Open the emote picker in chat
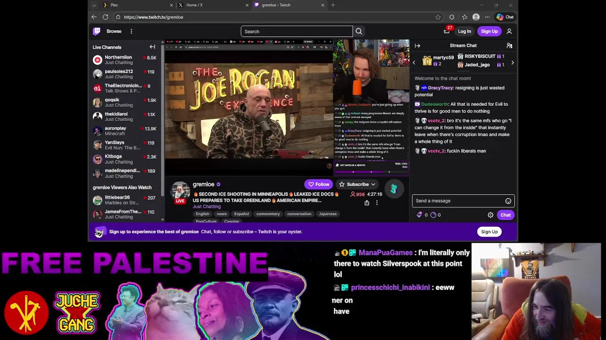This screenshot has height=340, width=606. click(508, 201)
